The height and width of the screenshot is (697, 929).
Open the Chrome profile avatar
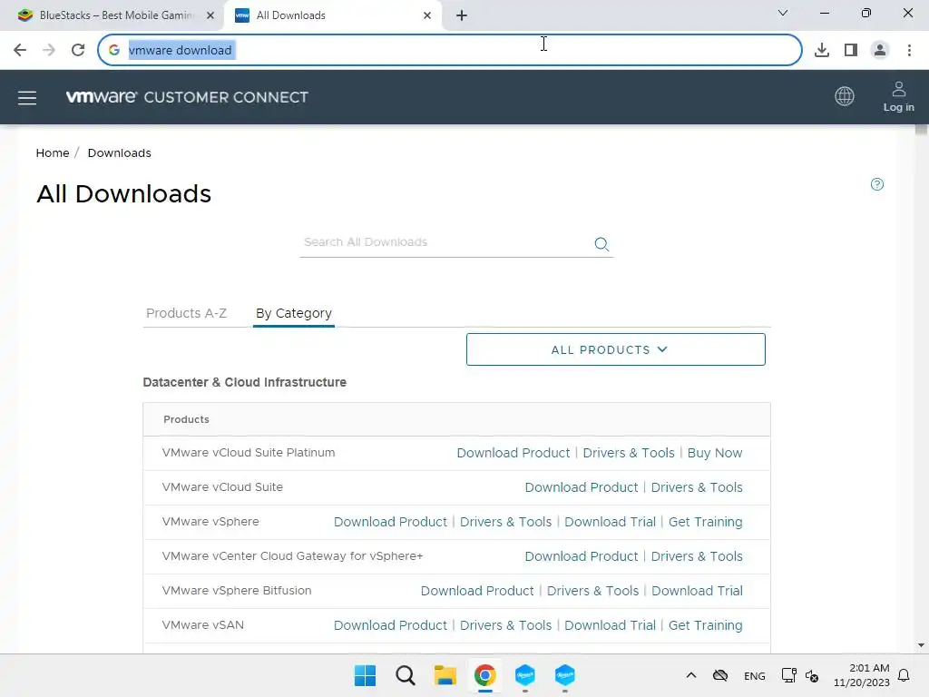point(880,50)
